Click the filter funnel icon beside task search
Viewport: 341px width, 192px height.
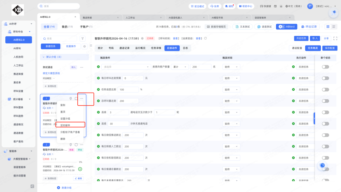[x=82, y=39]
